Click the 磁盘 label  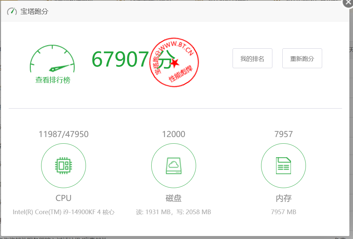pos(174,198)
